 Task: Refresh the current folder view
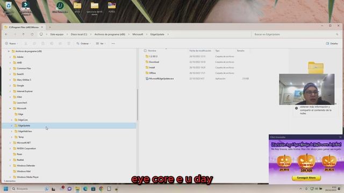32,34
